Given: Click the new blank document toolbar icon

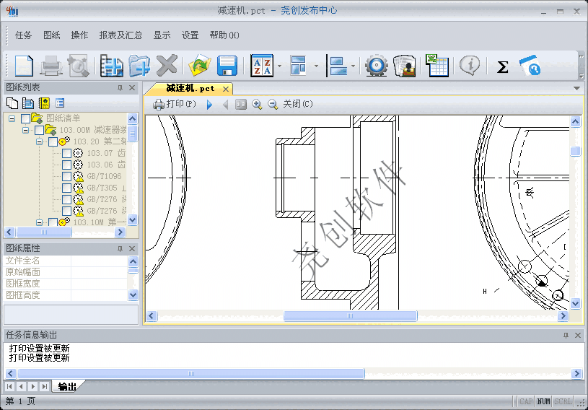Looking at the screenshot, I should [x=24, y=66].
